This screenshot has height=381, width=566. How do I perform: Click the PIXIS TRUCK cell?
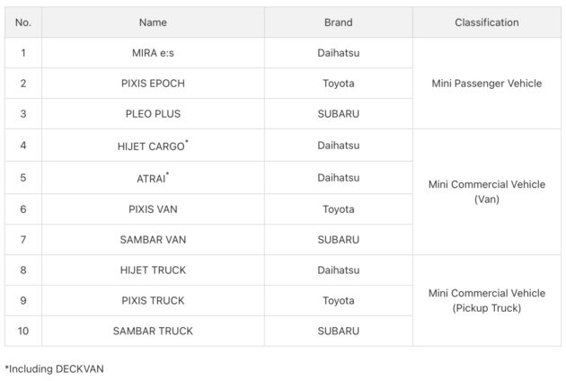pos(153,300)
